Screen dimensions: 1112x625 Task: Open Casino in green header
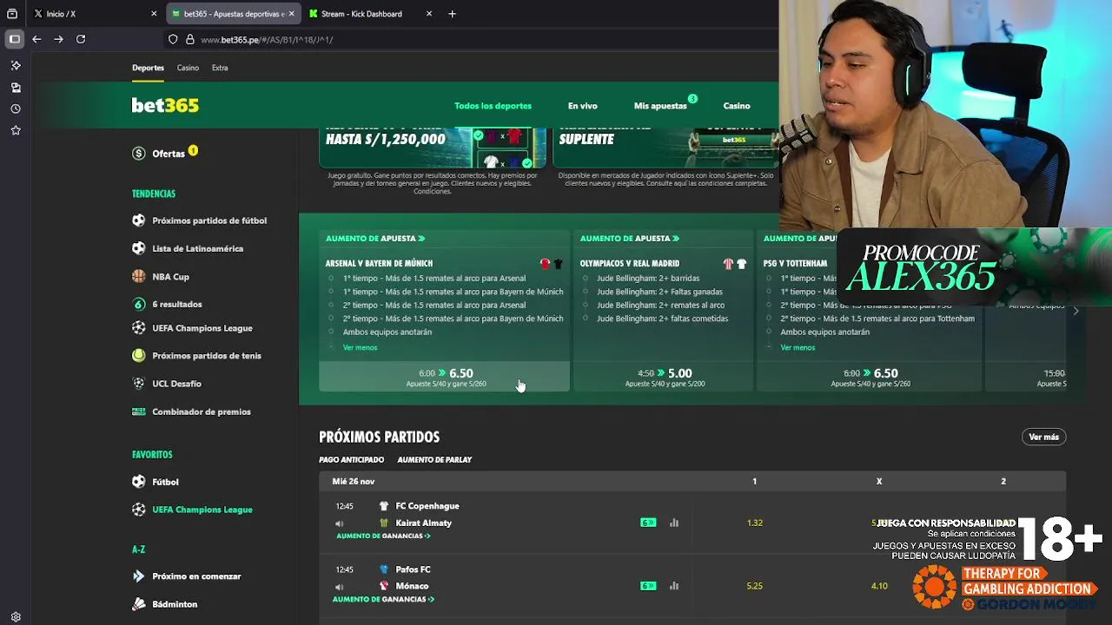[x=737, y=106]
